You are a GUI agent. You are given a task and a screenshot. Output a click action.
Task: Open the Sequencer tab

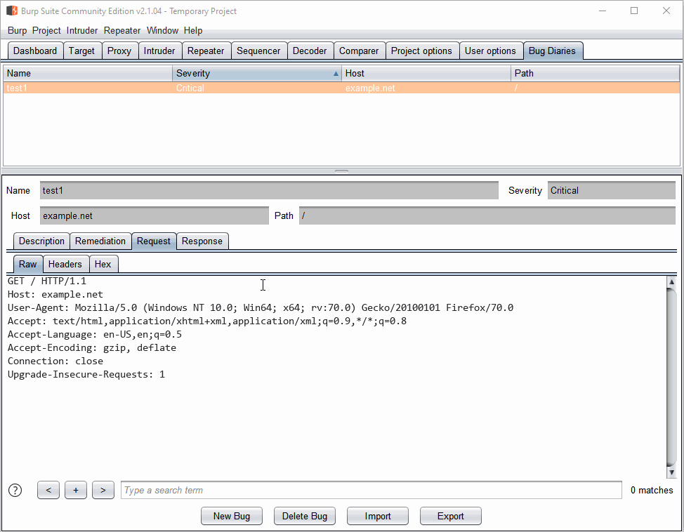[x=258, y=51]
